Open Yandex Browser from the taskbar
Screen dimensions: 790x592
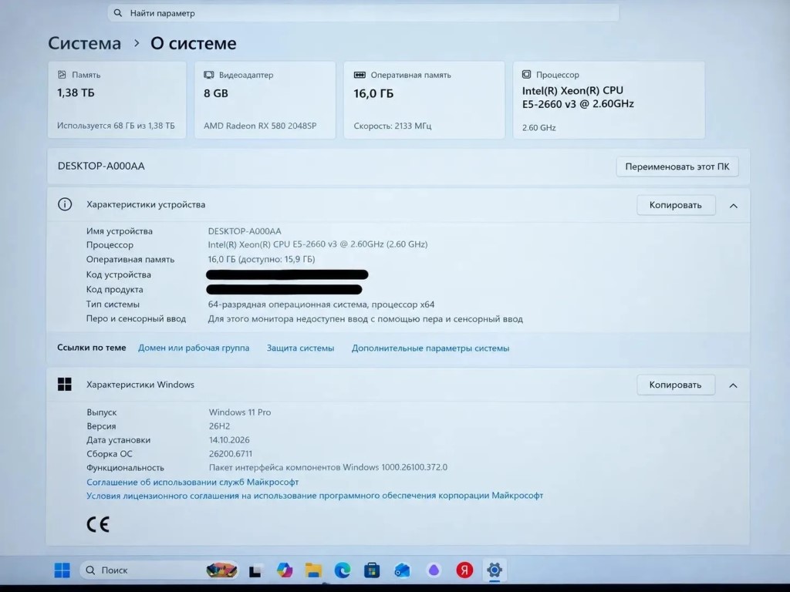tap(464, 570)
